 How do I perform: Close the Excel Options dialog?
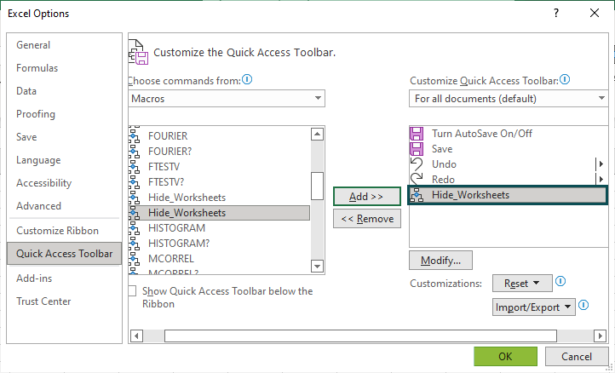coord(595,13)
